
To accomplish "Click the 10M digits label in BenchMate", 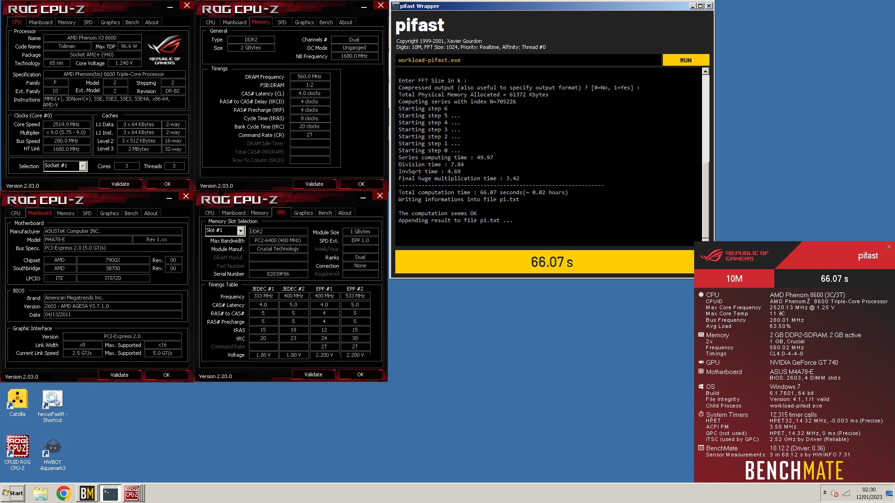I will pos(734,279).
